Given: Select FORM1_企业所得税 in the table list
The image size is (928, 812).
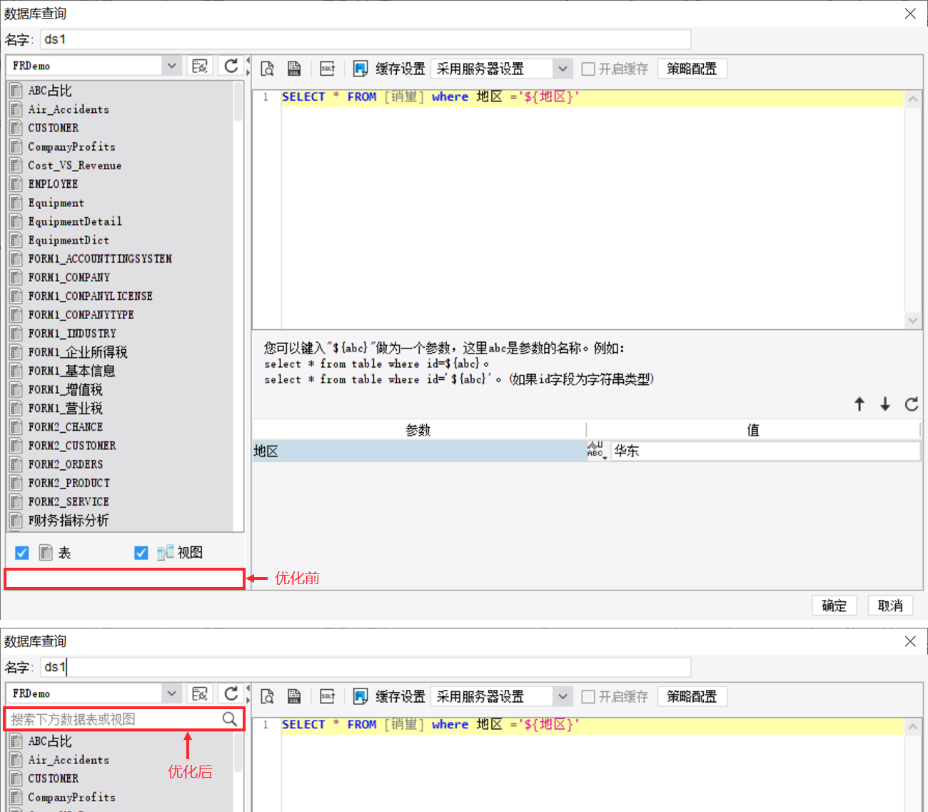Looking at the screenshot, I should (x=78, y=352).
